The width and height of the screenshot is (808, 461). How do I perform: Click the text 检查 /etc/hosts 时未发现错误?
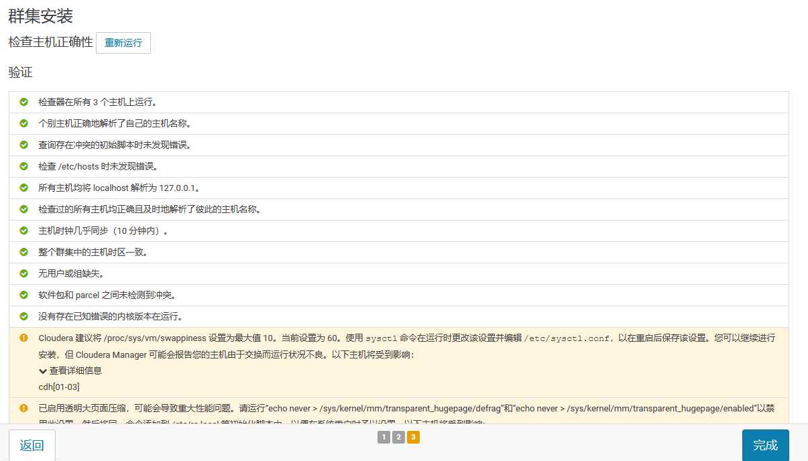(99, 167)
